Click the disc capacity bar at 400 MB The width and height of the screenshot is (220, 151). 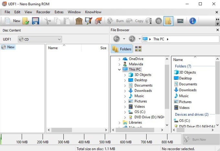coord(84,139)
